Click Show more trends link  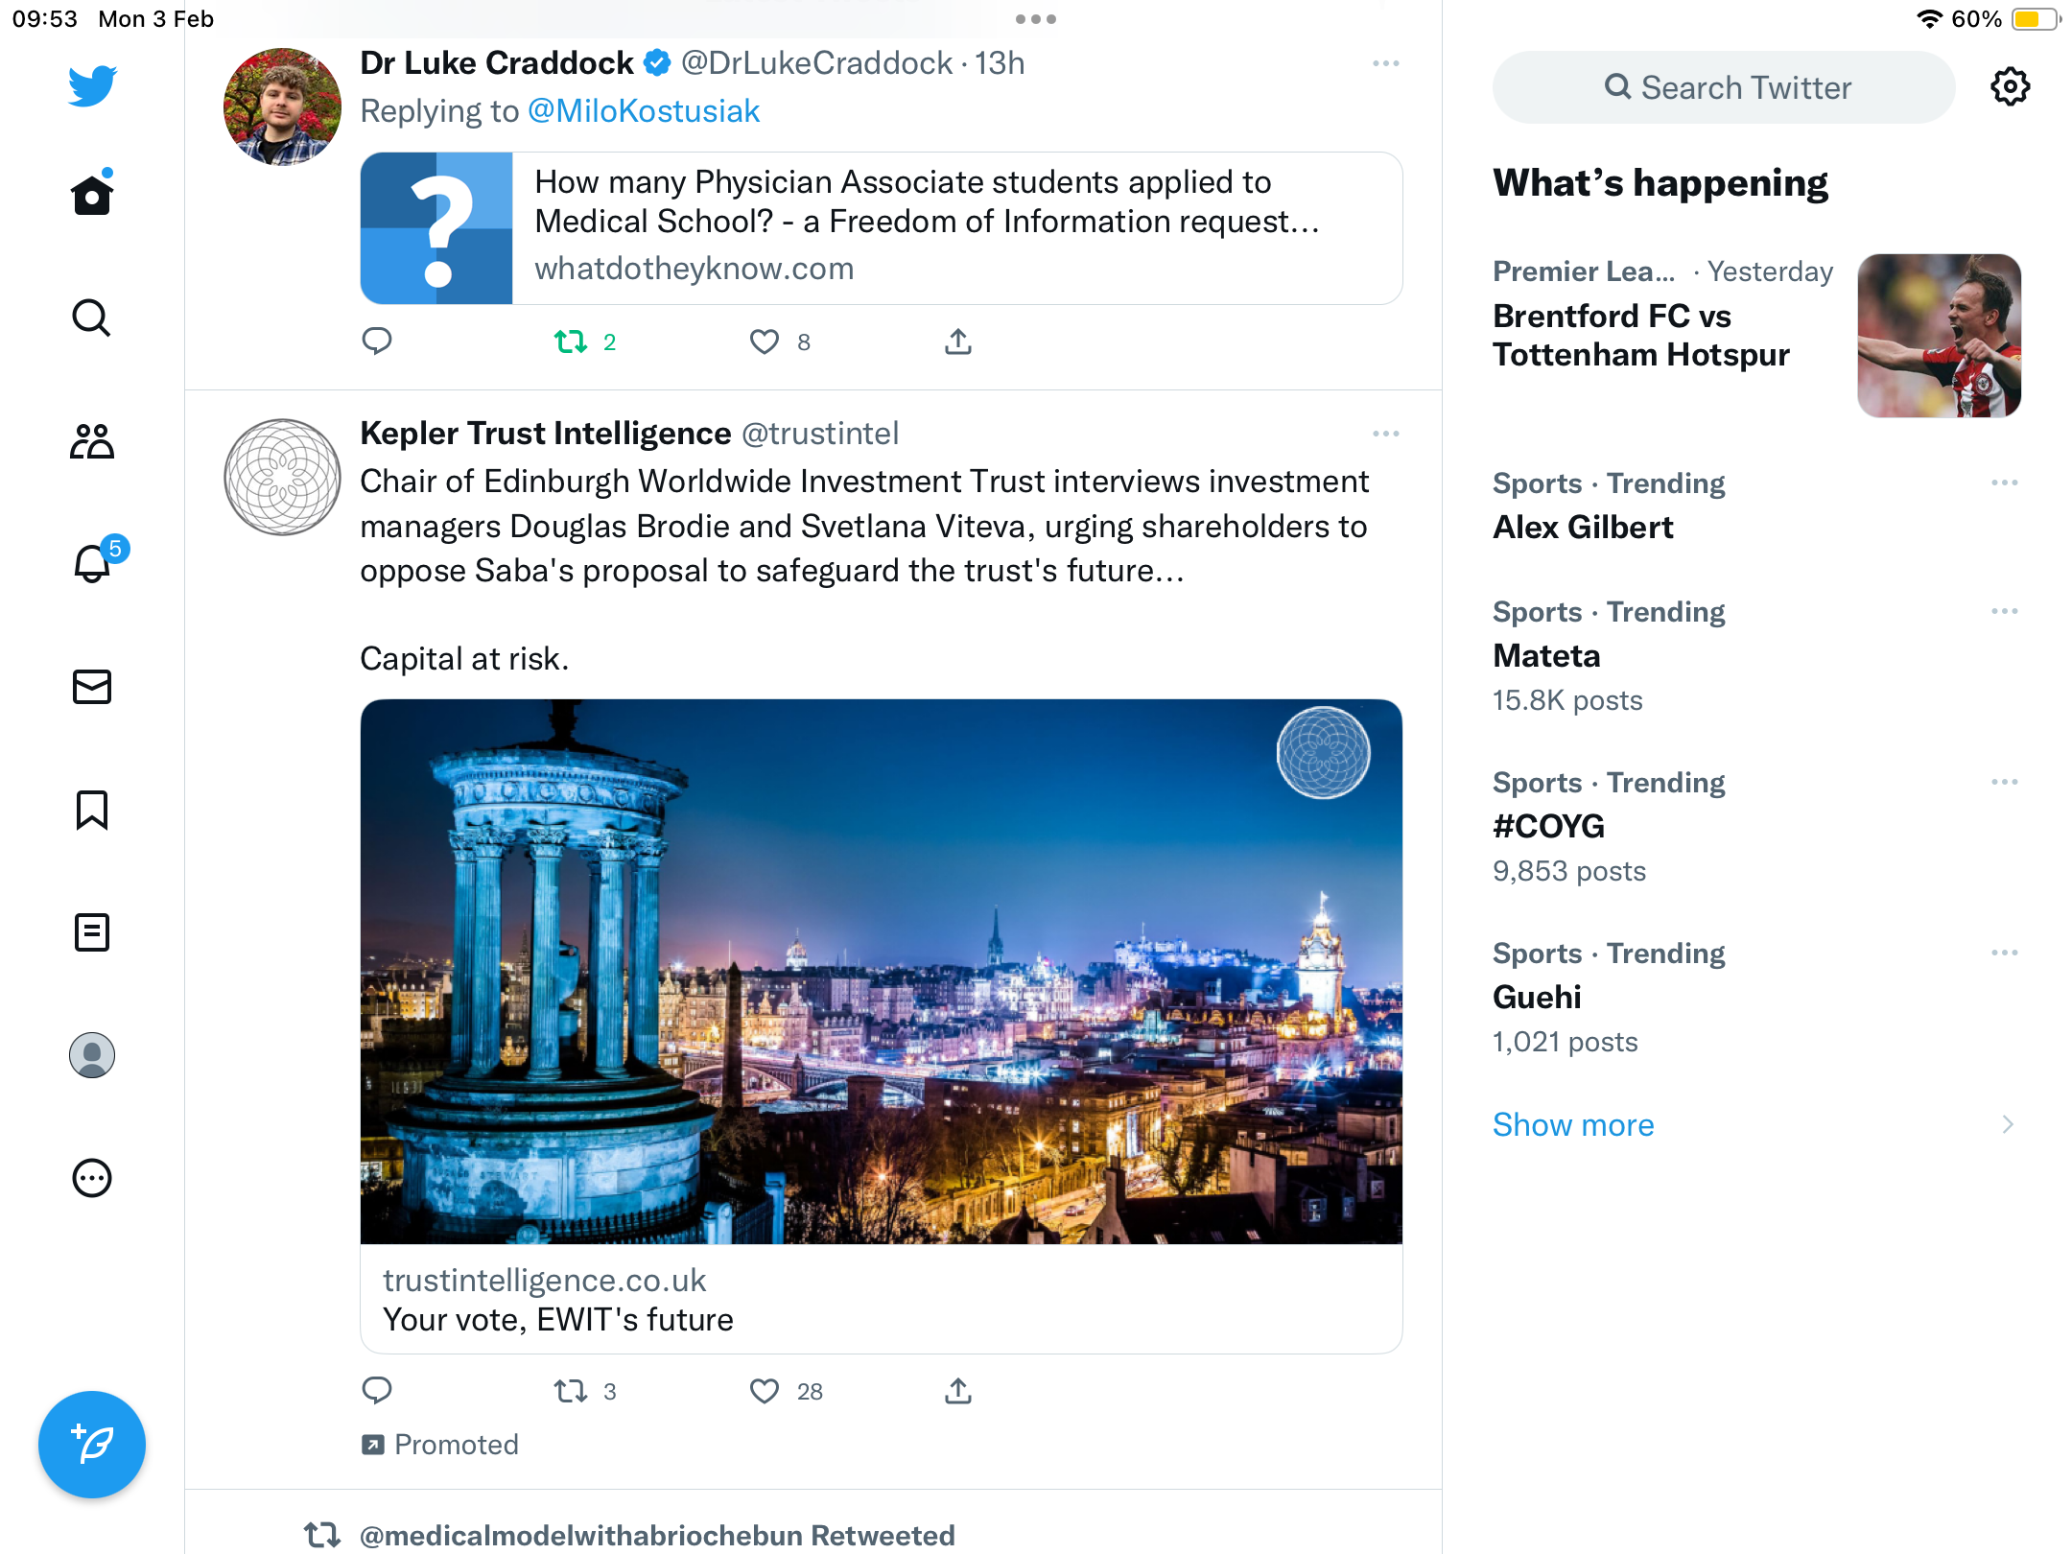pos(1573,1124)
